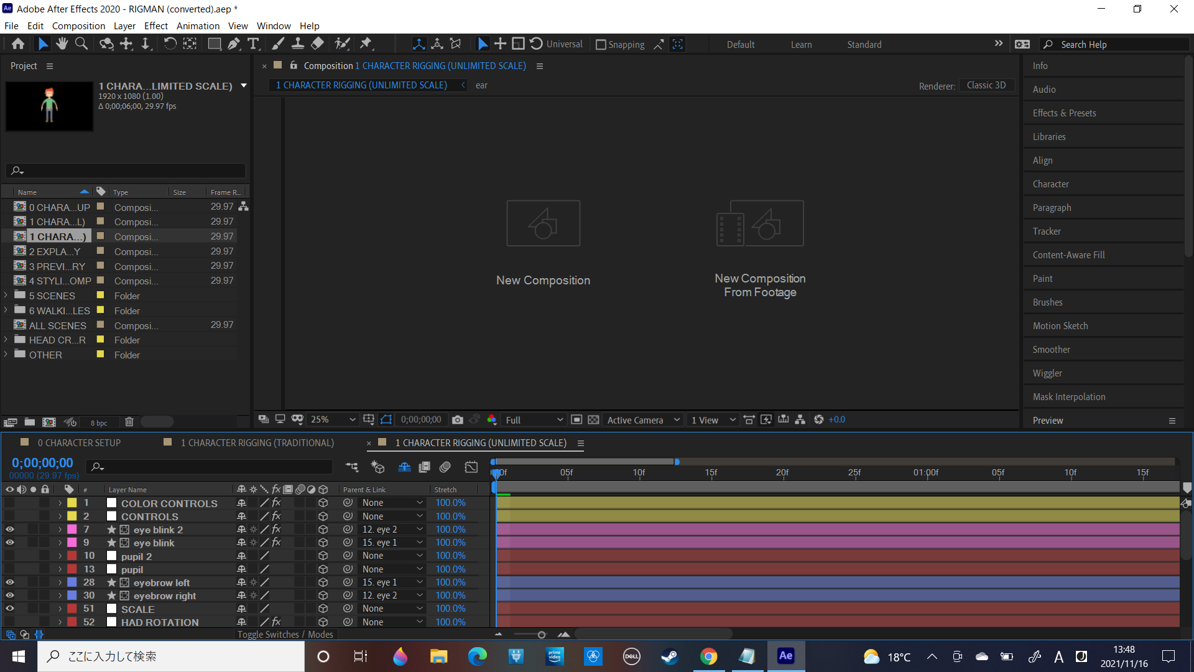Select the Hand tool in the toolbar
1194x672 pixels.
point(62,44)
